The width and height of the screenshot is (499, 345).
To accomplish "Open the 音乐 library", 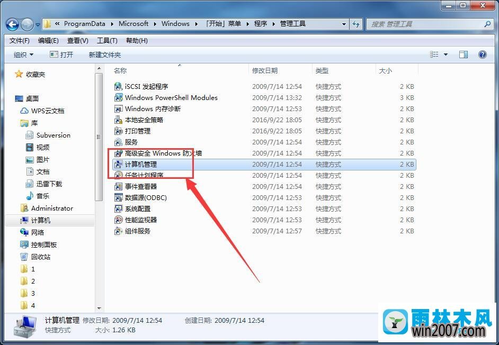I will (x=43, y=196).
